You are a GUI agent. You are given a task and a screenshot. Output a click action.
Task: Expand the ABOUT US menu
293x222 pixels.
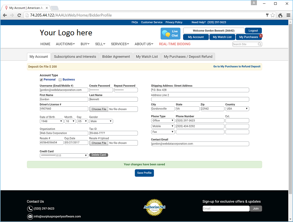click(144, 44)
